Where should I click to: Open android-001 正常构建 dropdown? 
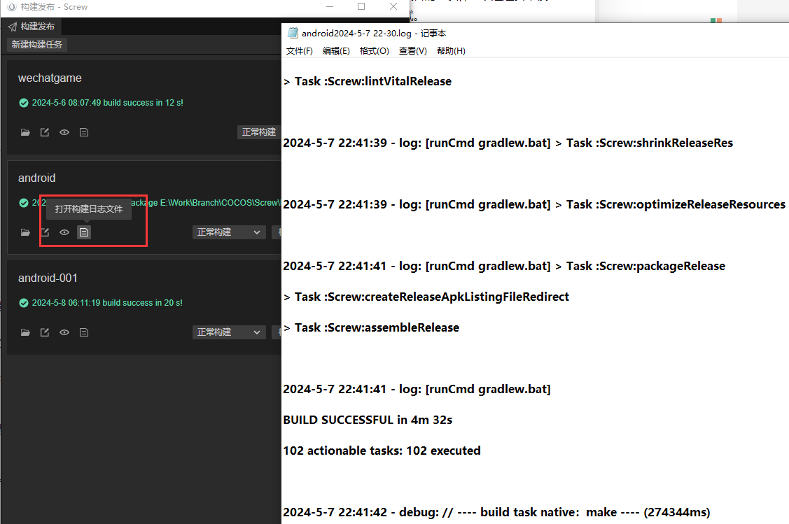[229, 332]
